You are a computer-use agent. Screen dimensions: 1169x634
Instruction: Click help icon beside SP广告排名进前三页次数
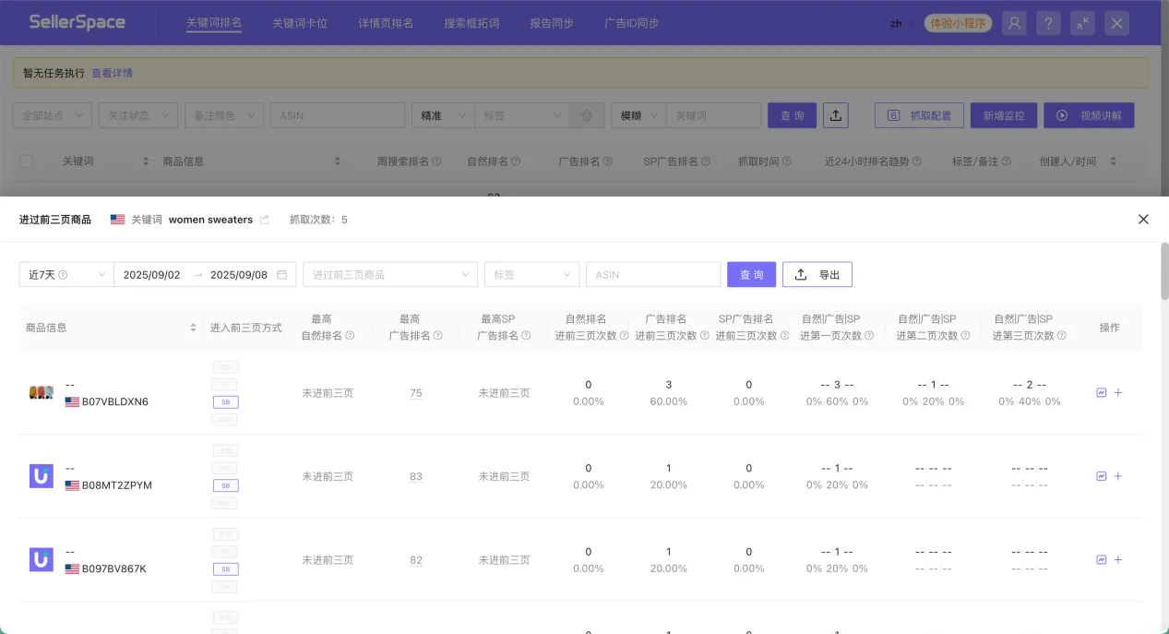pos(785,336)
